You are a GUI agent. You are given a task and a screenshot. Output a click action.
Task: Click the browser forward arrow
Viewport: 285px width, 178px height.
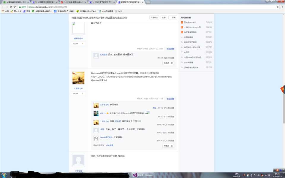point(7,7)
